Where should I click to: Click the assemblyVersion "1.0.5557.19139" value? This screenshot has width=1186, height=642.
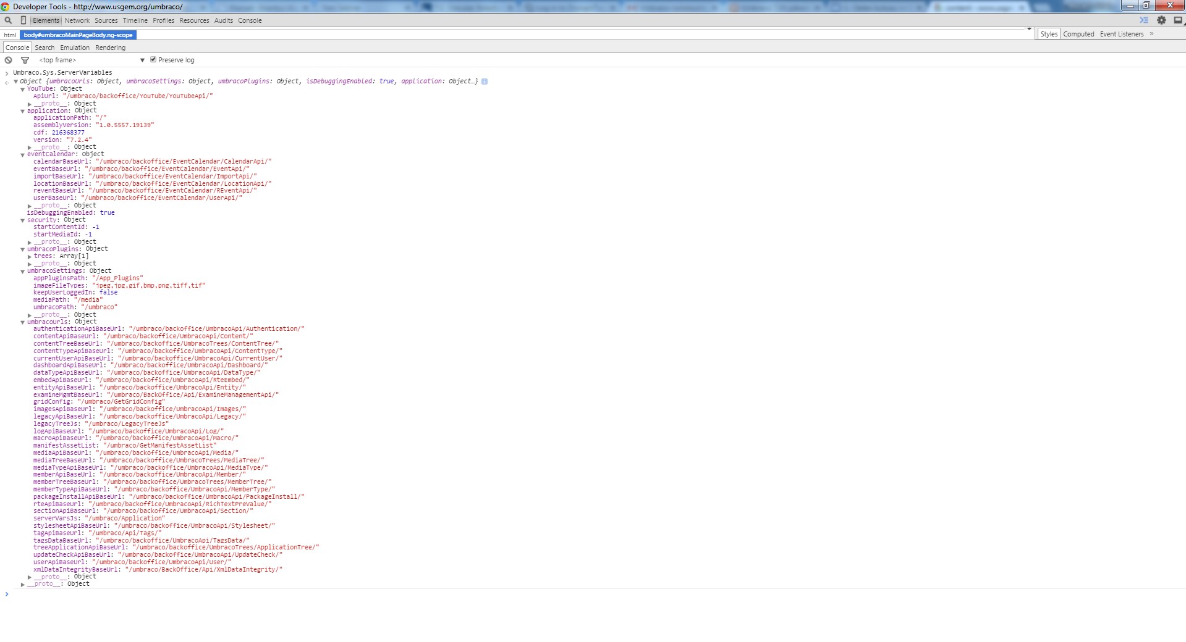[x=125, y=125]
